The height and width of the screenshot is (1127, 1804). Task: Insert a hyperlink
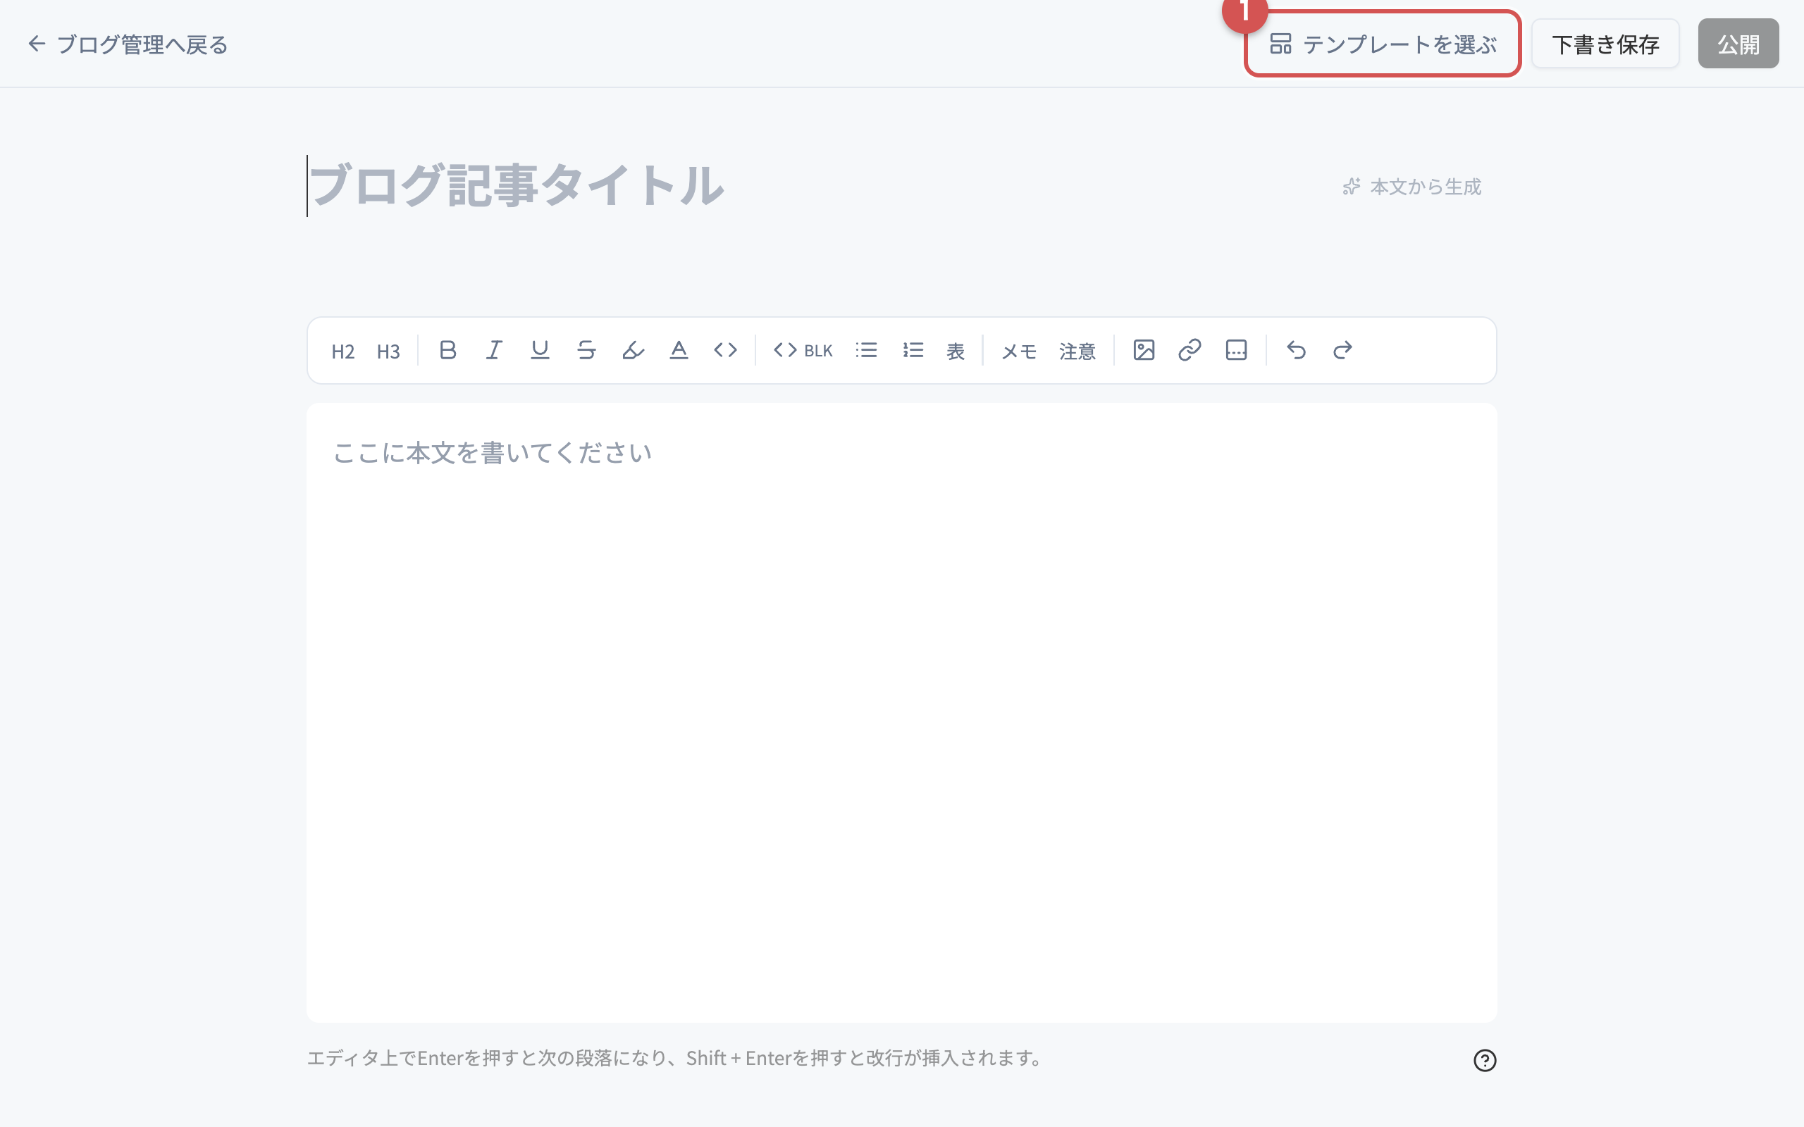[1190, 349]
